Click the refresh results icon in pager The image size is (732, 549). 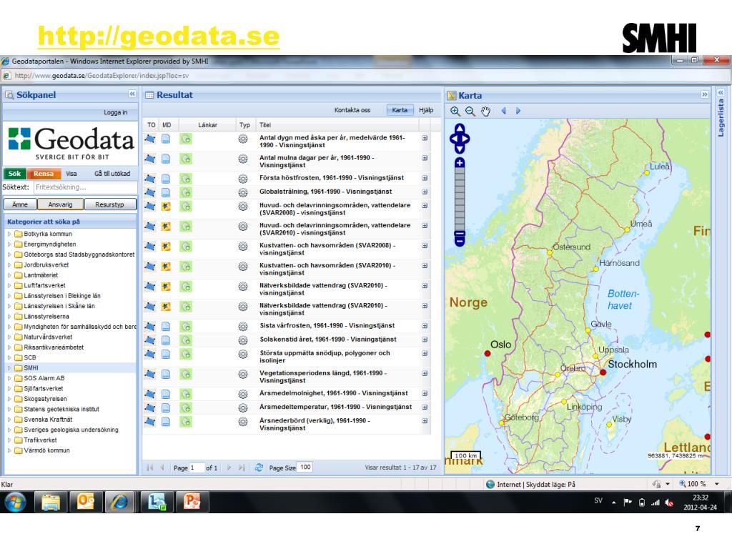tap(259, 468)
